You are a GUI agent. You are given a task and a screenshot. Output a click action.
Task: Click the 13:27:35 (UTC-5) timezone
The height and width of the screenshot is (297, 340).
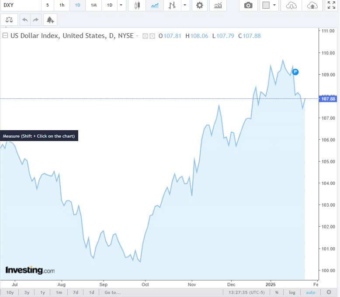[246, 293]
